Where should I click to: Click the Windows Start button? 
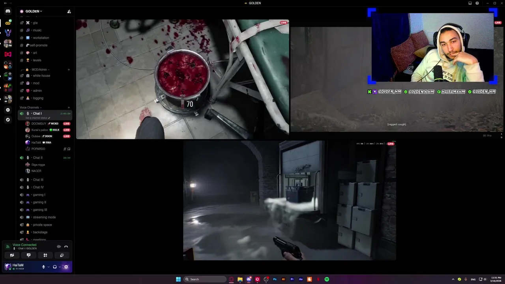point(178,279)
